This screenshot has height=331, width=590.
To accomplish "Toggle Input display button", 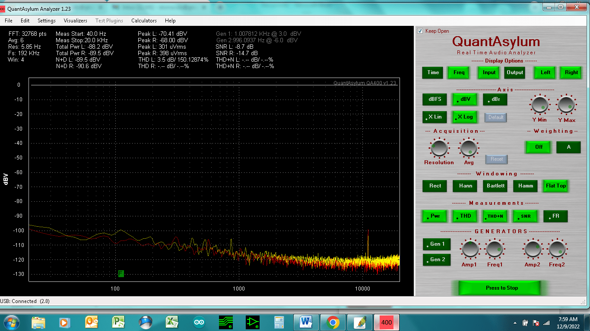I will 489,72.
